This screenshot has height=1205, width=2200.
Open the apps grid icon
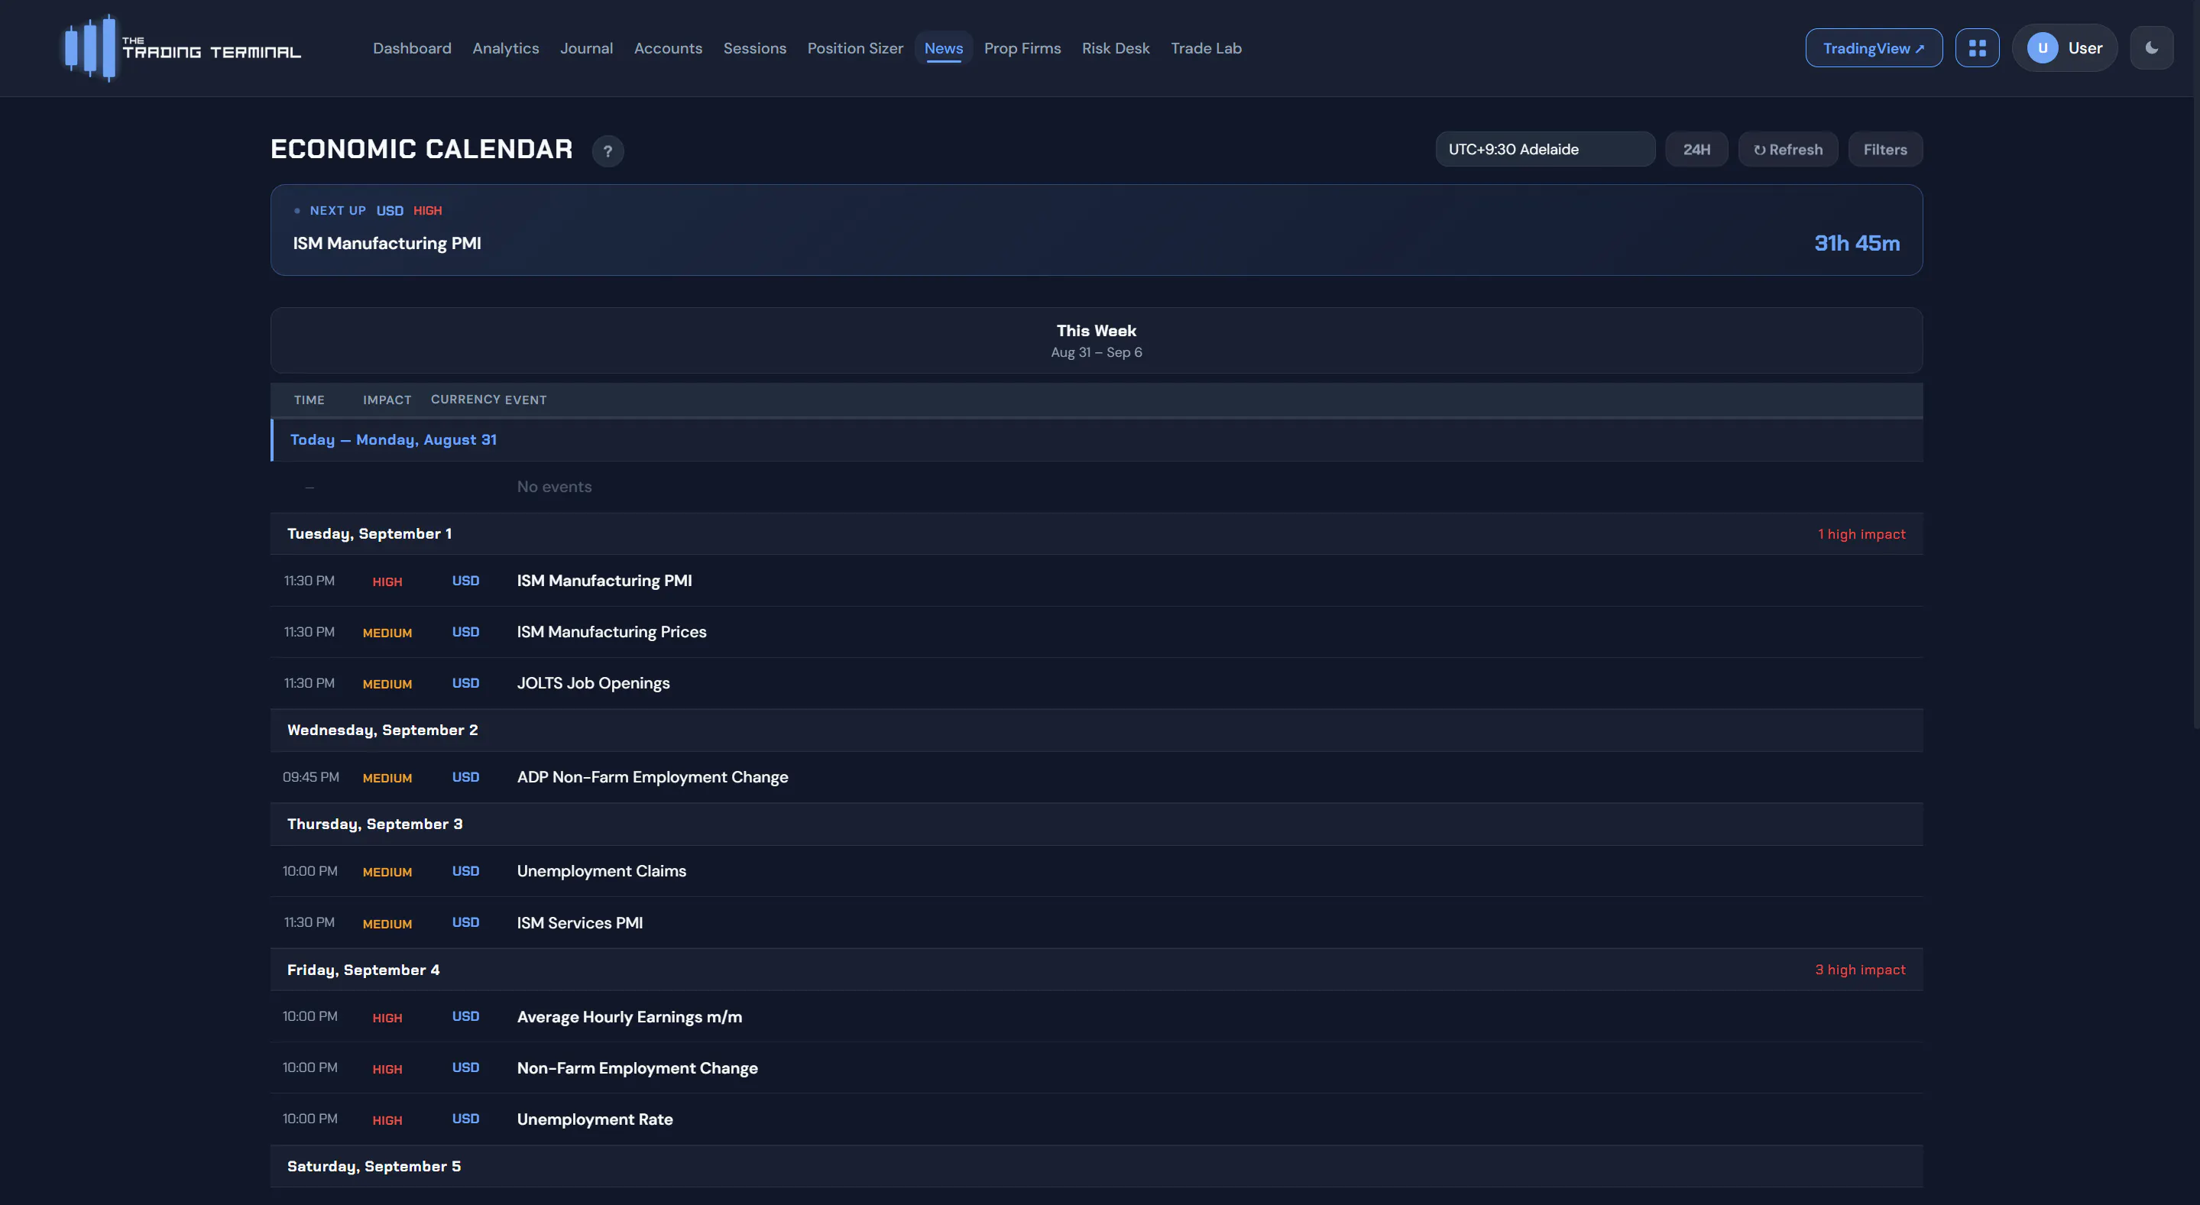[x=1977, y=48]
